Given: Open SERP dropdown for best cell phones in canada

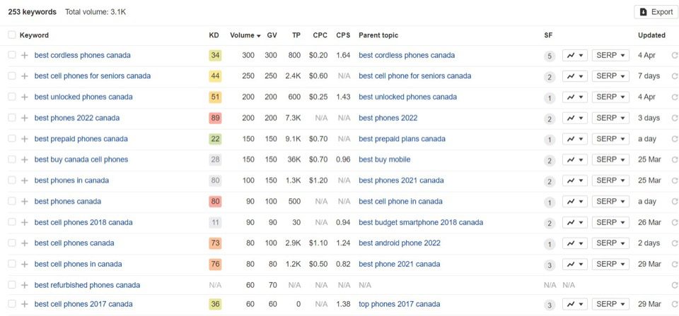Looking at the screenshot, I should pyautogui.click(x=611, y=265).
